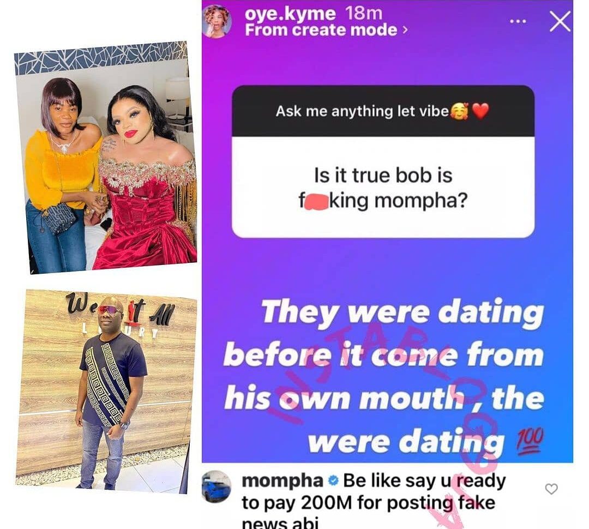
Task: Tap the 100 emoji sticker
Action: tap(530, 439)
